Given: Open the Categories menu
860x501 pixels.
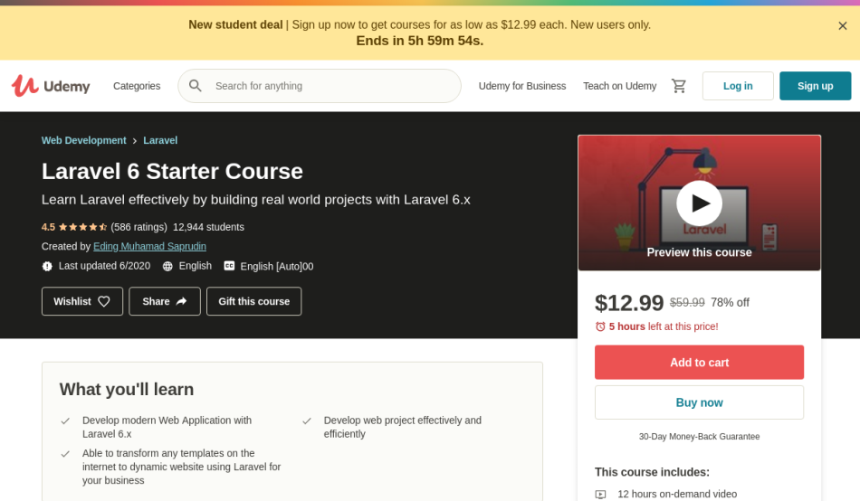Looking at the screenshot, I should click(137, 86).
